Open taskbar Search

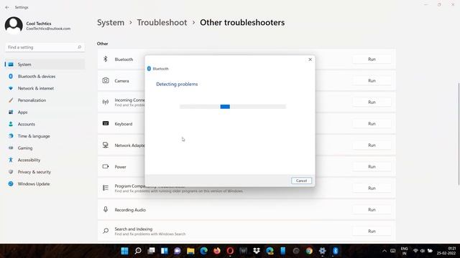pos(138,251)
